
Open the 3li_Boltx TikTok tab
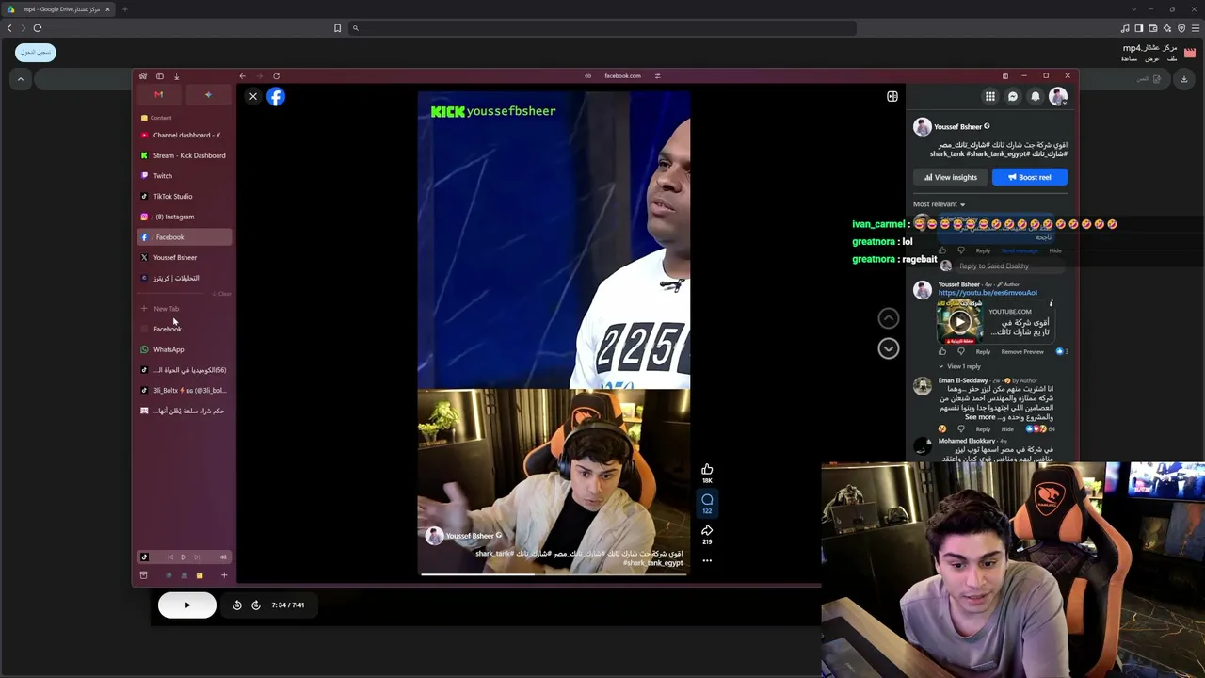pos(185,390)
